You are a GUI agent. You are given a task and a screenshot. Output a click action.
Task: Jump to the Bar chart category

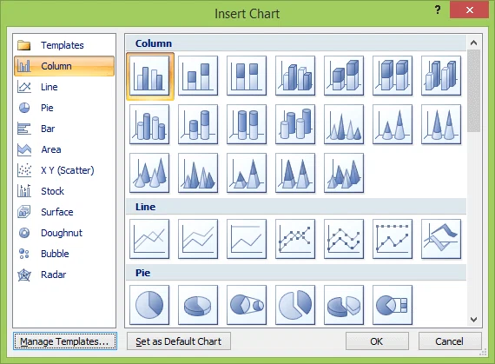click(64, 129)
